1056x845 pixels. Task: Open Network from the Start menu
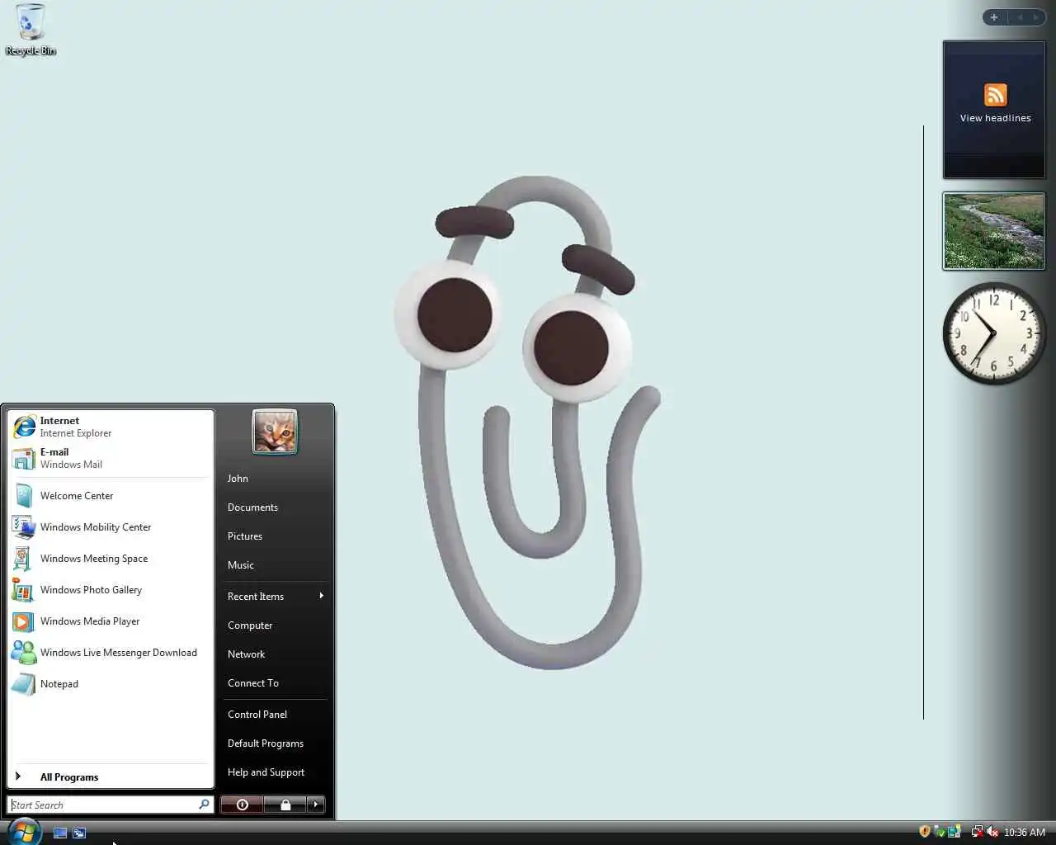click(x=247, y=654)
